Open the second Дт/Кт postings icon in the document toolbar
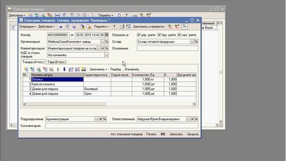This screenshot has height=161, width=286. (177, 27)
